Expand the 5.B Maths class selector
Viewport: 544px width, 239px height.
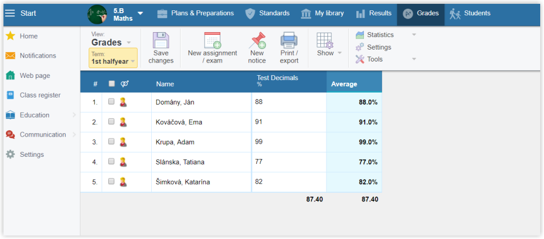pos(140,13)
